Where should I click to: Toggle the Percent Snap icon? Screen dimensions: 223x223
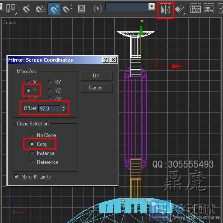54,9
